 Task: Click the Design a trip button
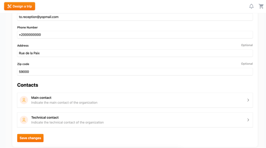(19, 6)
